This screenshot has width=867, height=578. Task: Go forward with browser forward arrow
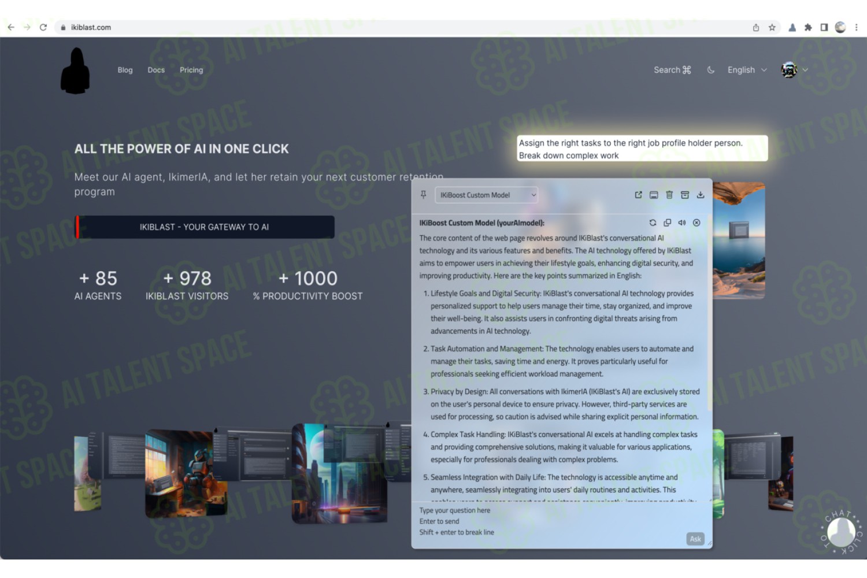click(x=27, y=27)
